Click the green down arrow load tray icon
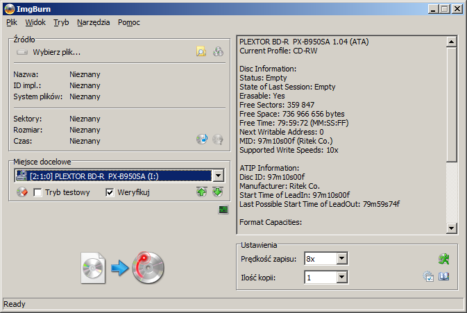 coord(218,192)
